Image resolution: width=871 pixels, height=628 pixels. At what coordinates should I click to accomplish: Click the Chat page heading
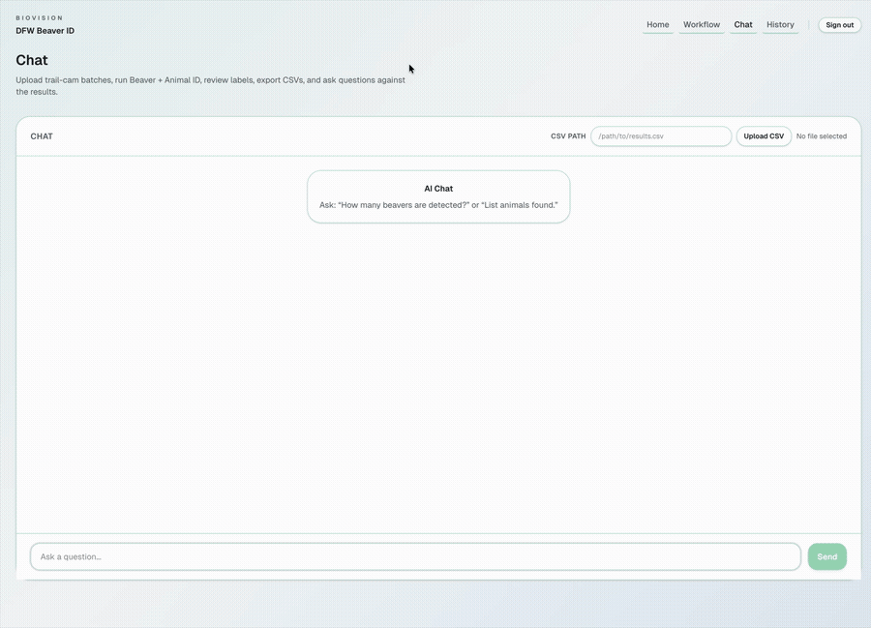pos(30,60)
